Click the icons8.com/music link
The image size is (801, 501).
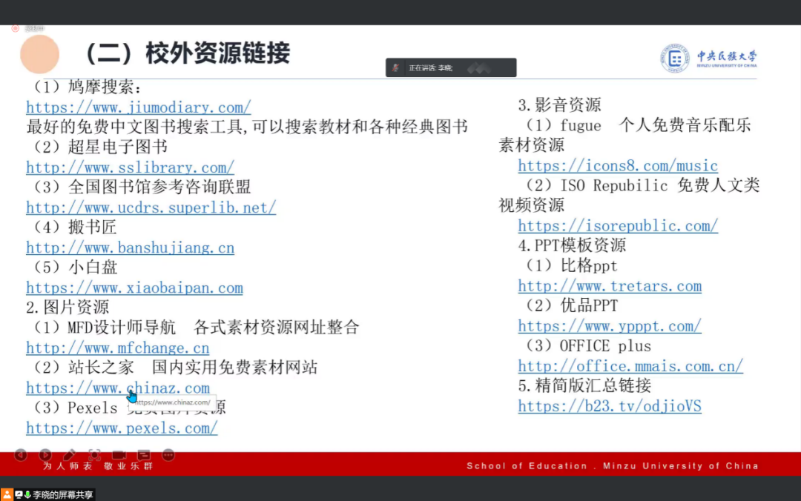[x=617, y=165]
